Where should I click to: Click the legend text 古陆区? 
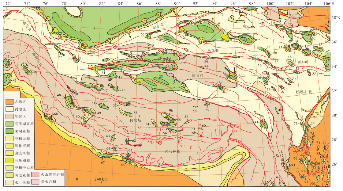pos(20,102)
